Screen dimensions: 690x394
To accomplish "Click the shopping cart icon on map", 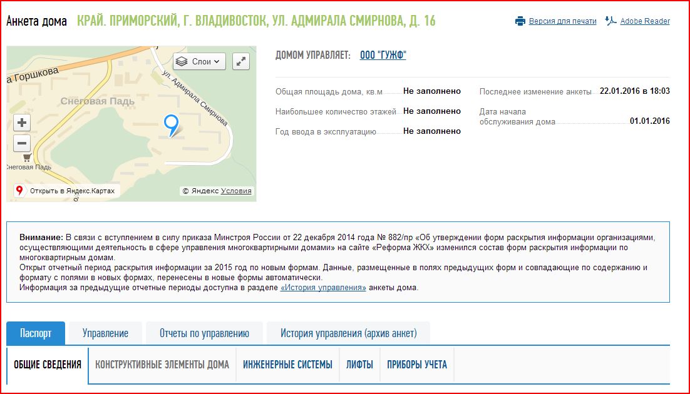I will [27, 158].
